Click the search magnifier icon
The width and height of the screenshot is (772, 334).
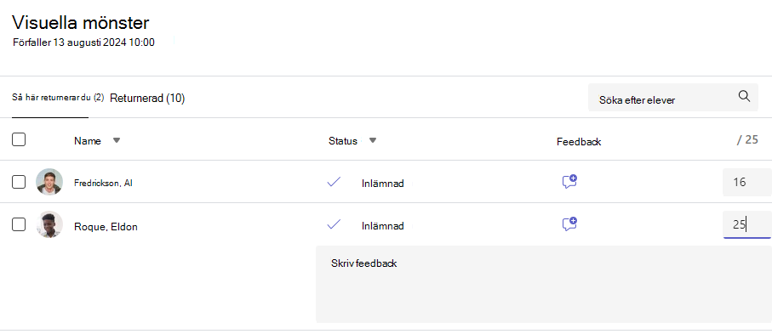(744, 96)
